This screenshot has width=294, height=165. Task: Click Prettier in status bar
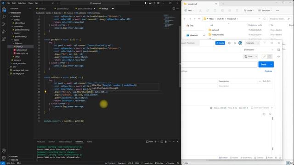[x=170, y=163]
